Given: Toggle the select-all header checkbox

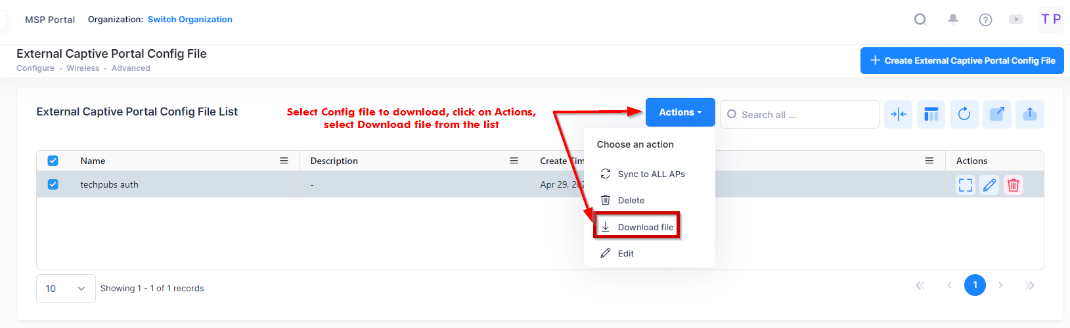Looking at the screenshot, I should [53, 161].
